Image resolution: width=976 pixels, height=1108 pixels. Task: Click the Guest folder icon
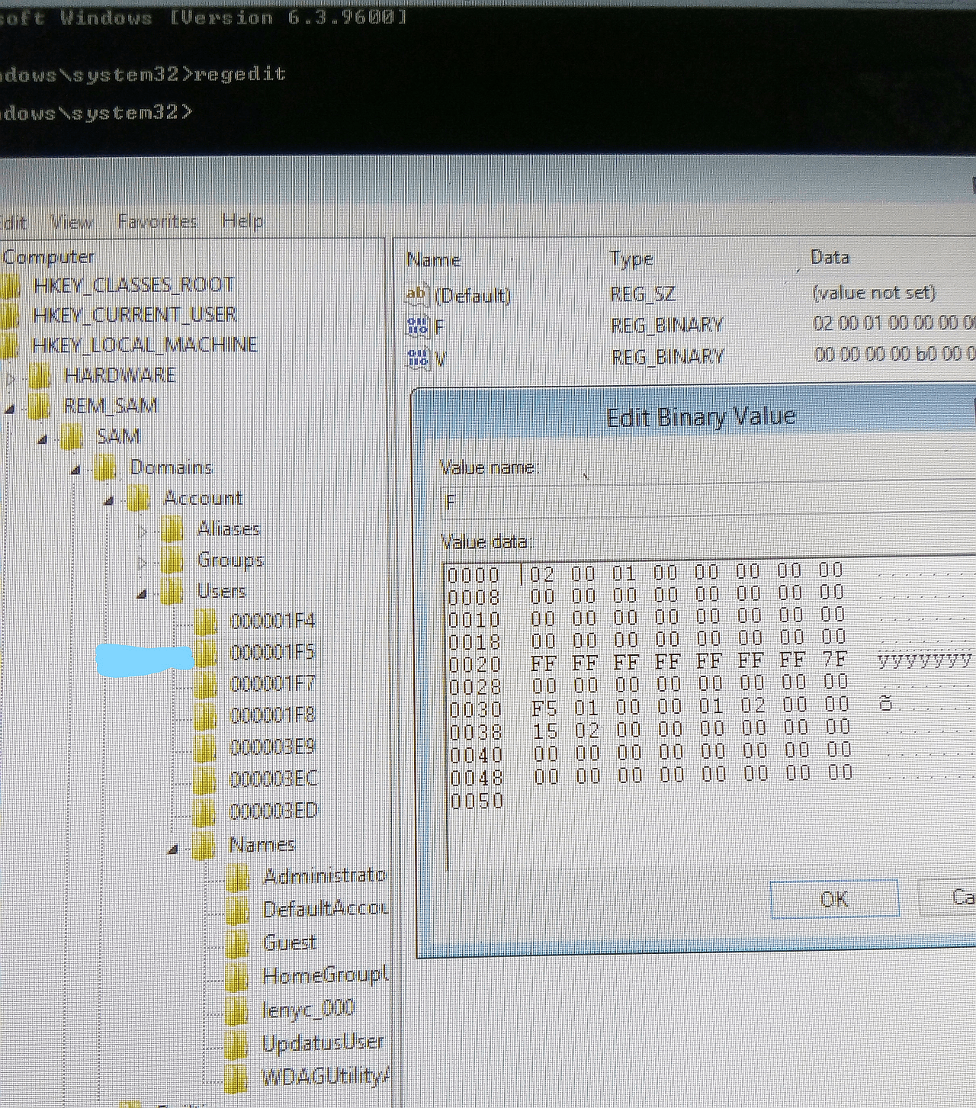pyautogui.click(x=237, y=944)
